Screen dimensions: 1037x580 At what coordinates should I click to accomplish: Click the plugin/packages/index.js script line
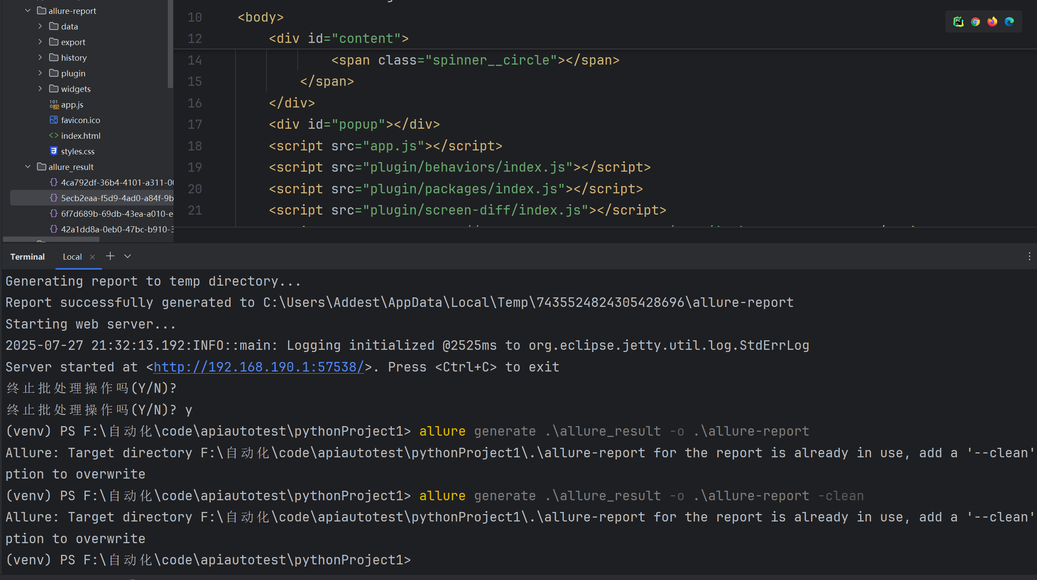pyautogui.click(x=456, y=189)
